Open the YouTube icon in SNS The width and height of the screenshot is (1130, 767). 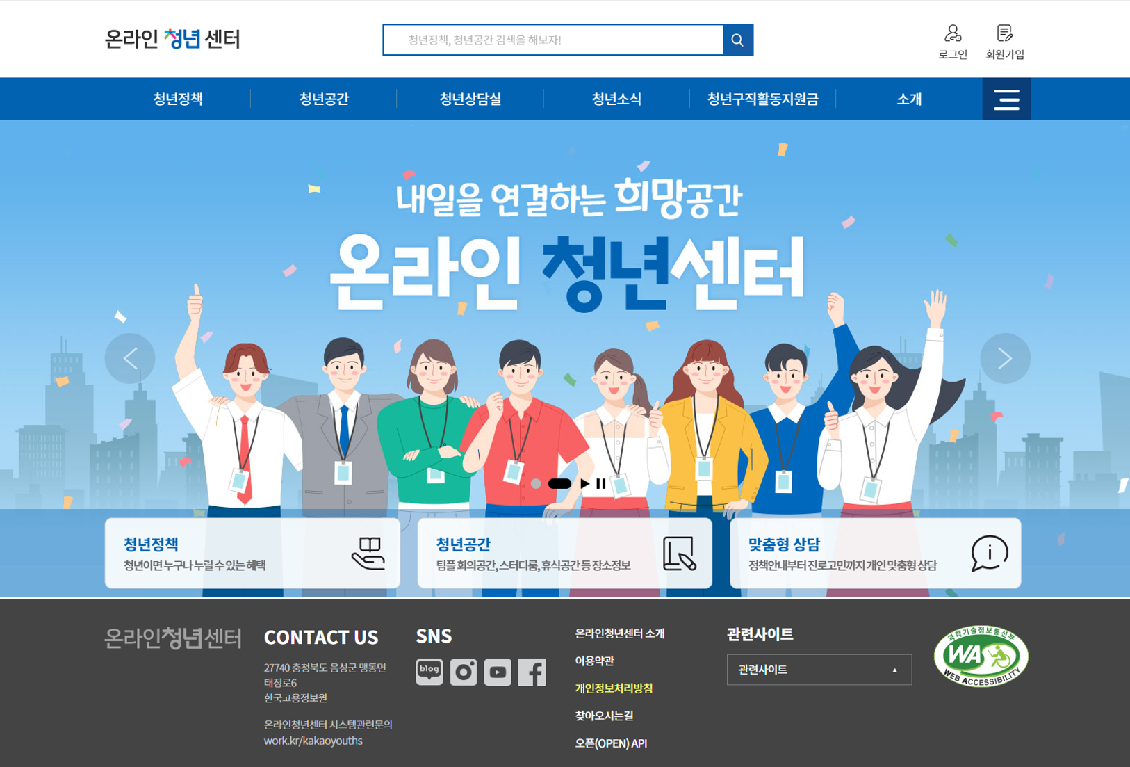tap(498, 672)
